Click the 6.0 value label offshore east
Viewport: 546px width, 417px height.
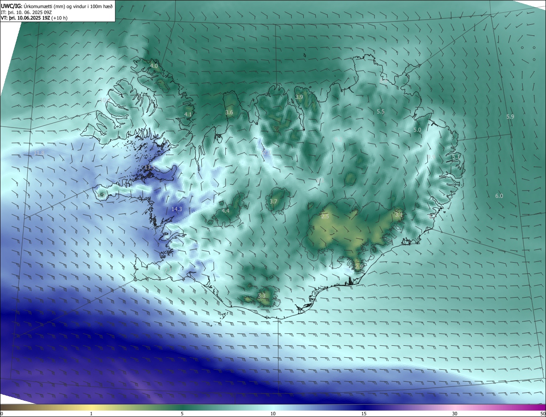coord(499,196)
